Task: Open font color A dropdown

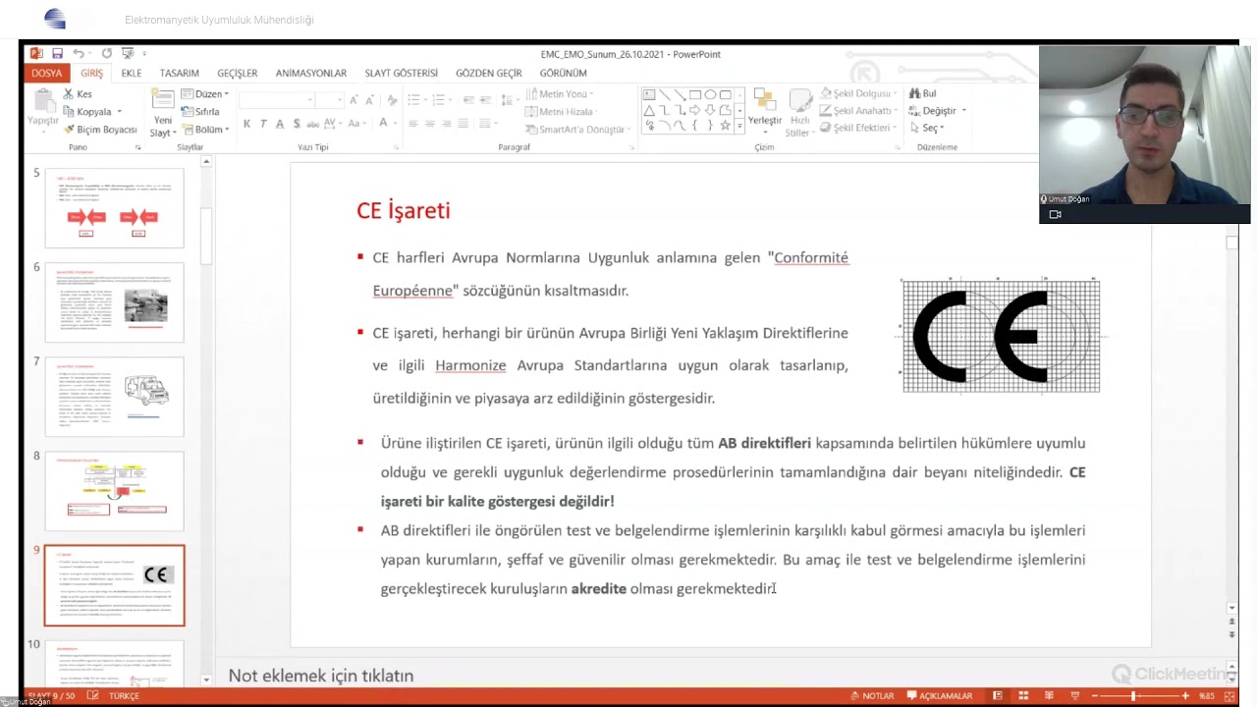Action: pyautogui.click(x=396, y=124)
